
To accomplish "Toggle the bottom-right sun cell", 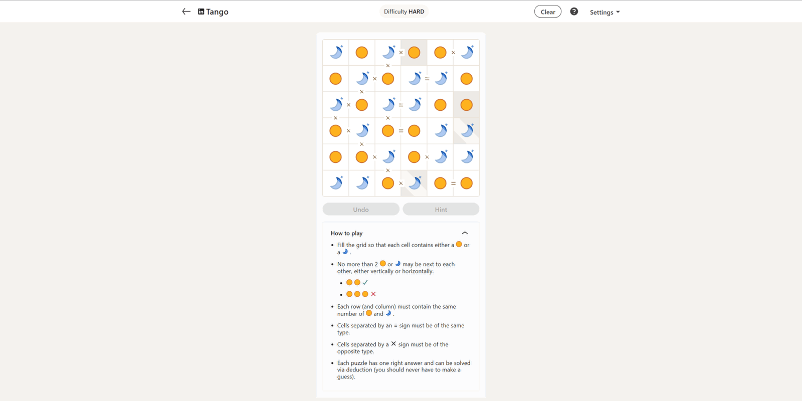I will 467,183.
